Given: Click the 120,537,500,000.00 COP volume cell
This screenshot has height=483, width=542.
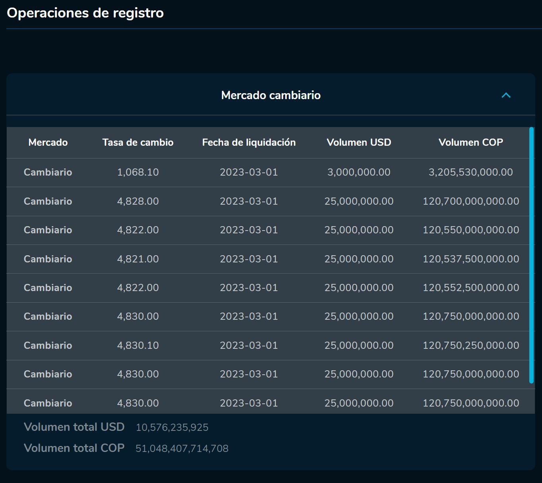Looking at the screenshot, I should click(x=470, y=259).
